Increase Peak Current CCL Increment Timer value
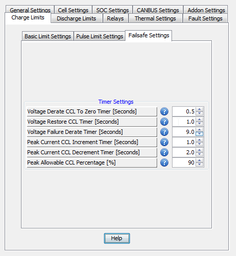The image size is (236, 256). coord(199,140)
